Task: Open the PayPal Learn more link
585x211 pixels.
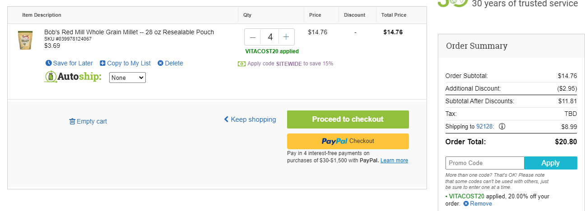Action: pos(394,161)
